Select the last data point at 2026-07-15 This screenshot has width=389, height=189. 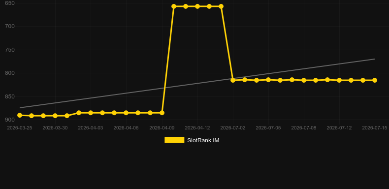coord(375,80)
